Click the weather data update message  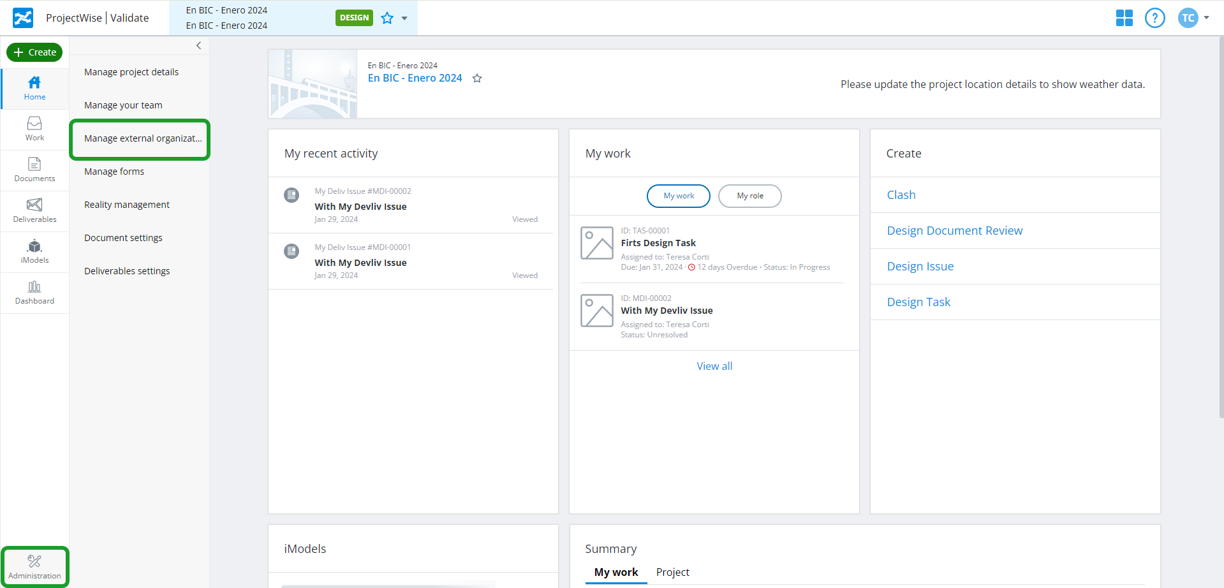[x=992, y=84]
